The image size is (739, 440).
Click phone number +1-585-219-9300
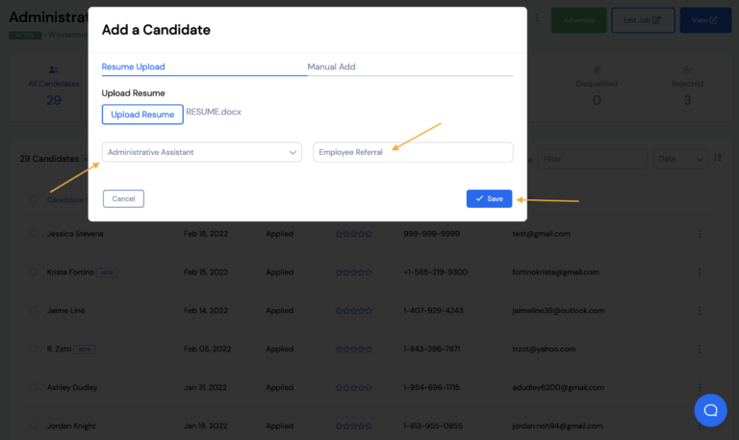pos(436,272)
